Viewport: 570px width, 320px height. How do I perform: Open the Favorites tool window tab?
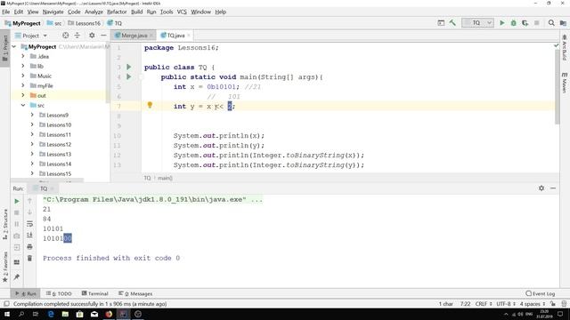[x=5, y=267]
